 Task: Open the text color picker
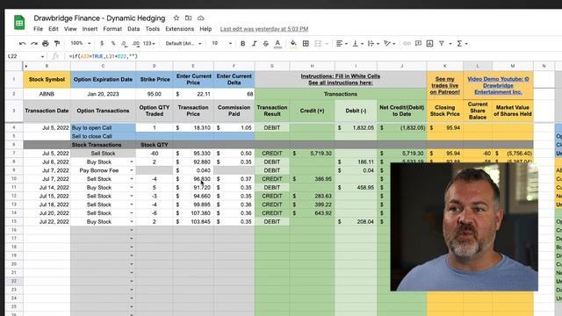[277, 44]
